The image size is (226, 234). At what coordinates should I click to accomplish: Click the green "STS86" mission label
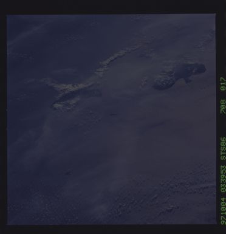coord(223,148)
